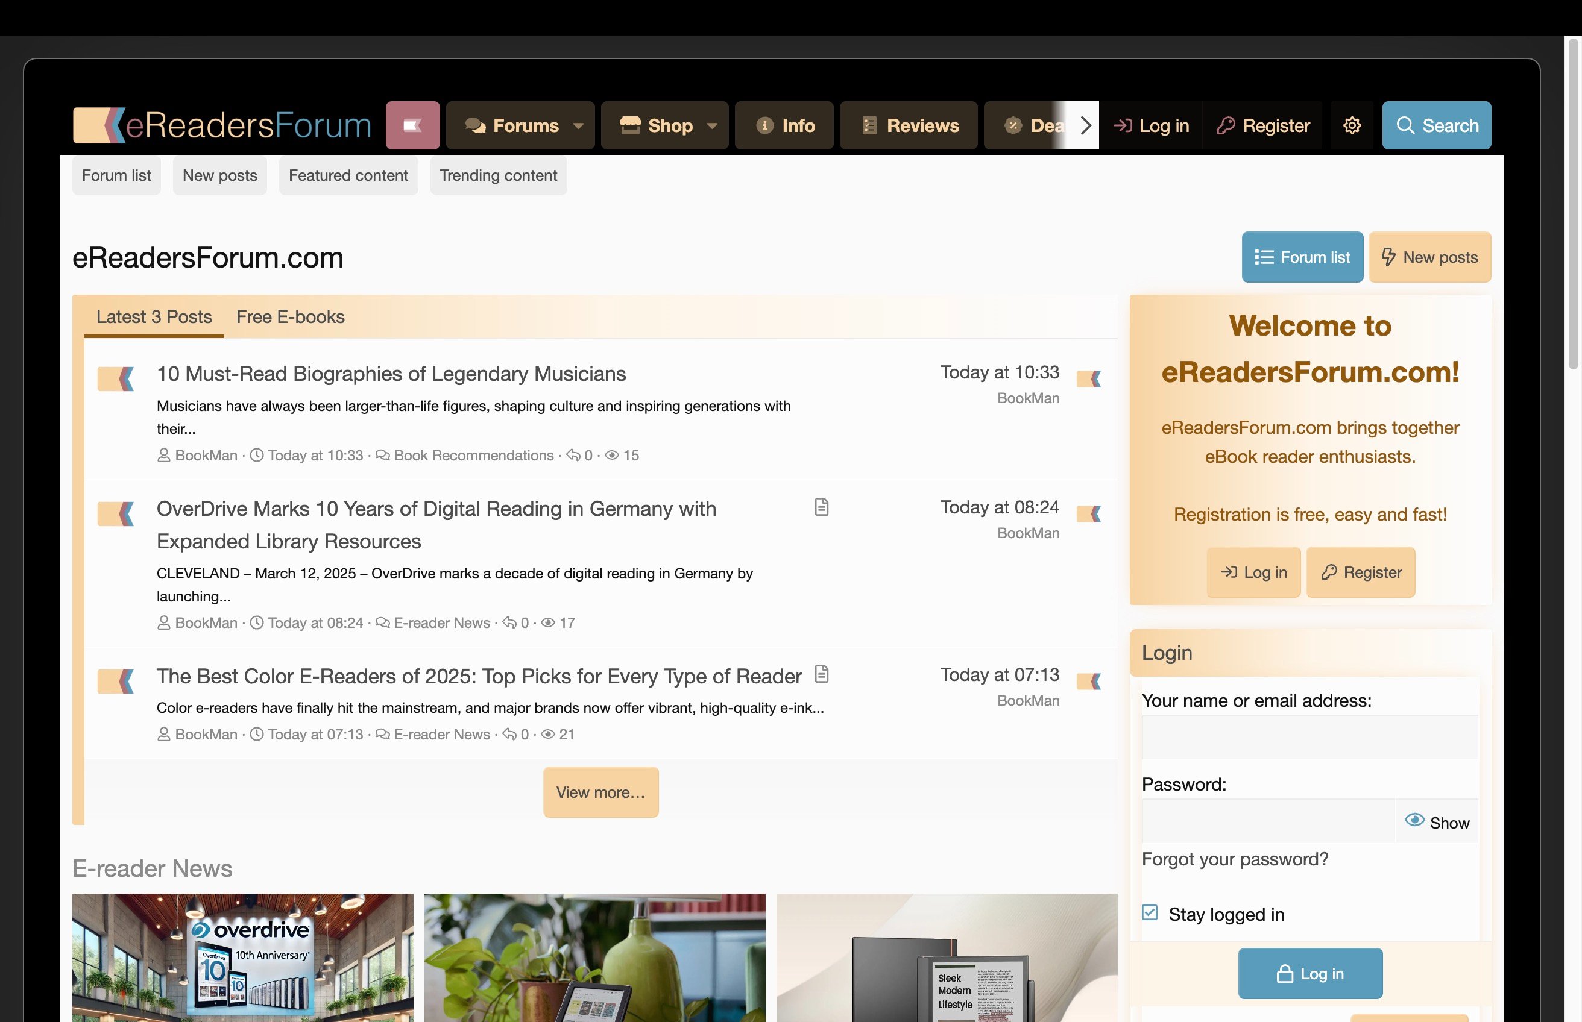Expand the Shop dropdown arrow

tap(713, 125)
